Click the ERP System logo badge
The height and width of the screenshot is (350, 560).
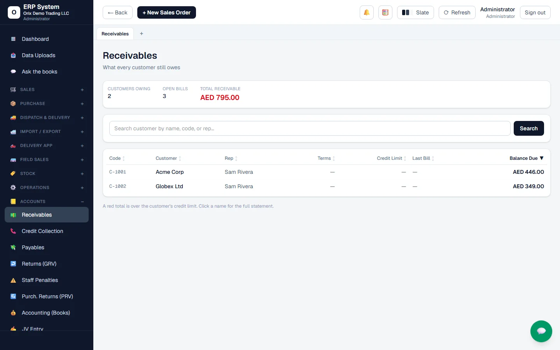click(x=14, y=12)
